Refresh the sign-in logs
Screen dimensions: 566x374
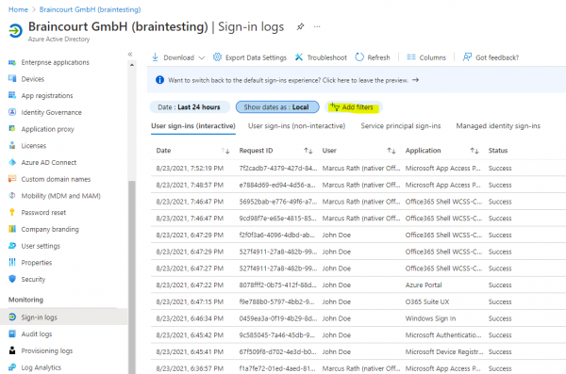[373, 57]
